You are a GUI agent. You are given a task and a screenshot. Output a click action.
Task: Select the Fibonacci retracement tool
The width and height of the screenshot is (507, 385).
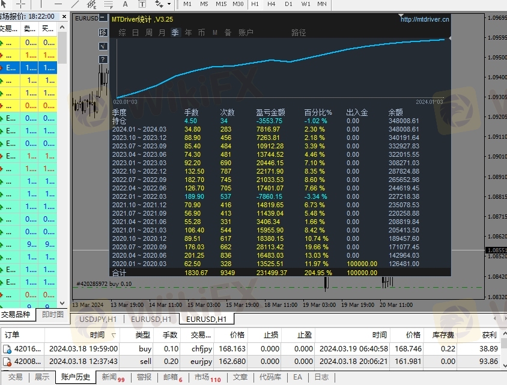(x=109, y=4)
